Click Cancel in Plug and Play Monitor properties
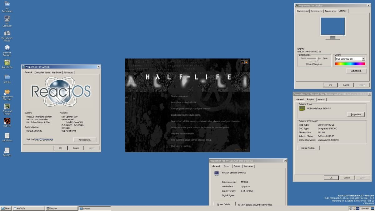375x211 pixels. (347, 178)
